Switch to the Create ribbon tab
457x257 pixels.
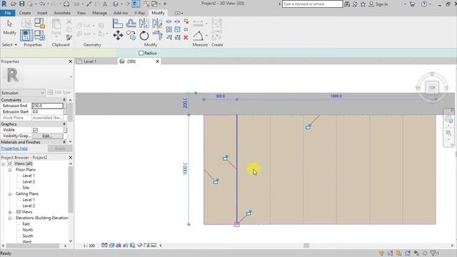tap(25, 13)
